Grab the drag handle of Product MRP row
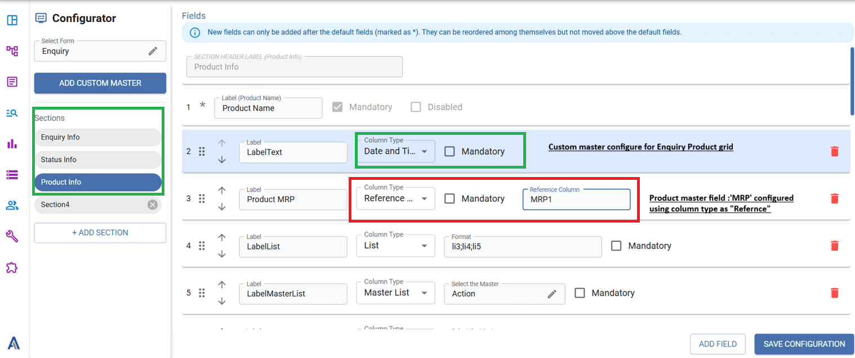Screen dimensions: 855x358 point(202,198)
